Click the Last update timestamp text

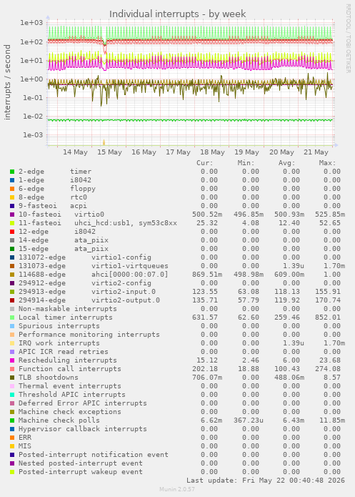click(x=266, y=481)
